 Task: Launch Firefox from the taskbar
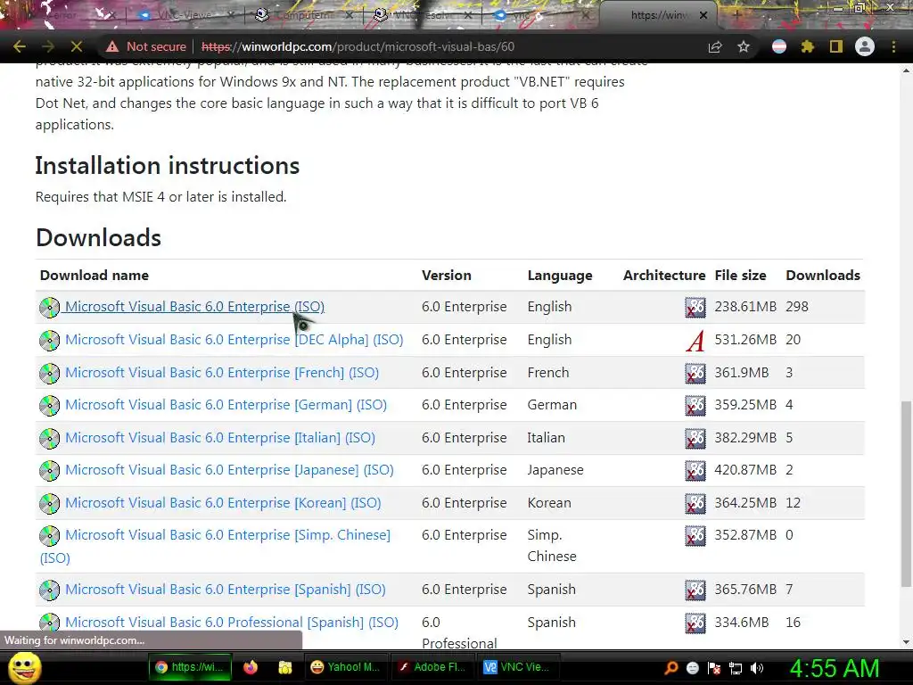tap(251, 667)
